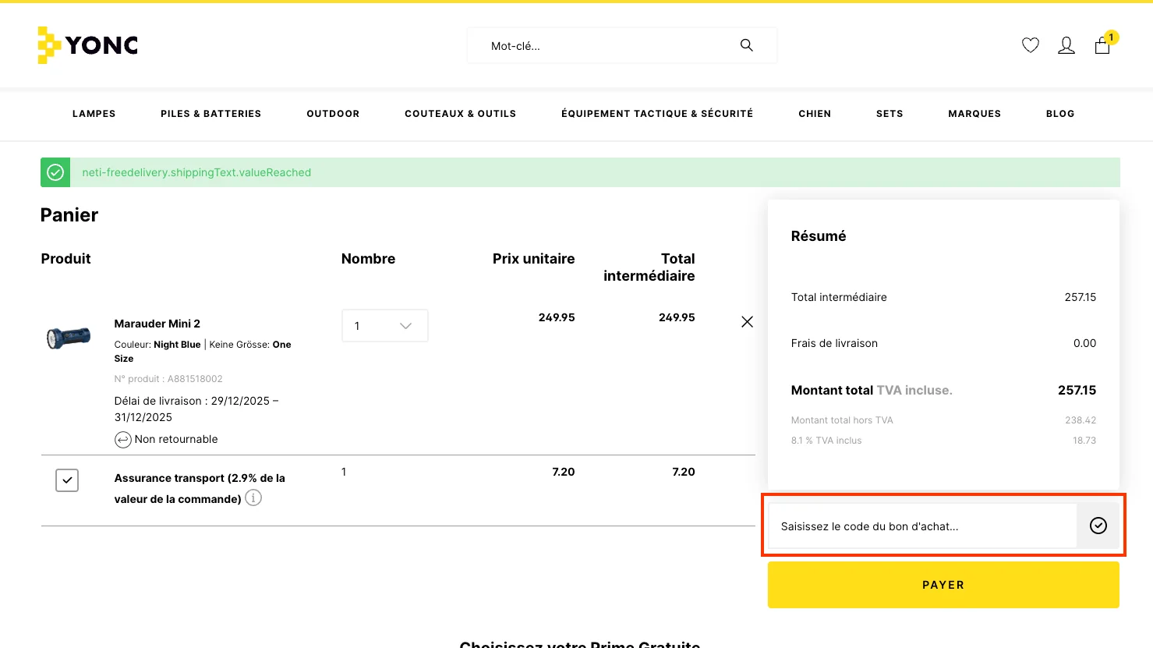Open the MARQUES menu
Screen dimensions: 1153x648
click(x=974, y=114)
